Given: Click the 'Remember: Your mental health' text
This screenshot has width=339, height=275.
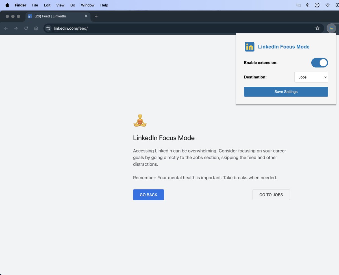Looking at the screenshot, I should pos(205,178).
